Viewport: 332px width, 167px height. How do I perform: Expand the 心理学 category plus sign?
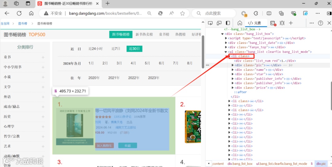coord(43,127)
